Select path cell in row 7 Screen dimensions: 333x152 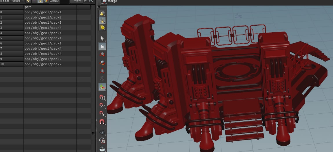point(50,48)
